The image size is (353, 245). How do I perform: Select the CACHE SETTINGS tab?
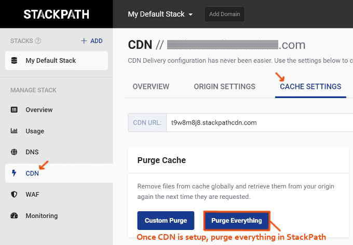[310, 87]
